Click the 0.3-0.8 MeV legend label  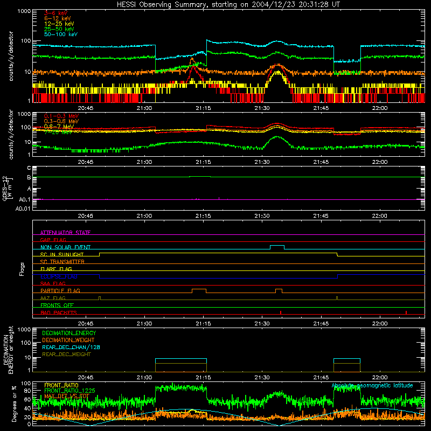tap(61, 121)
